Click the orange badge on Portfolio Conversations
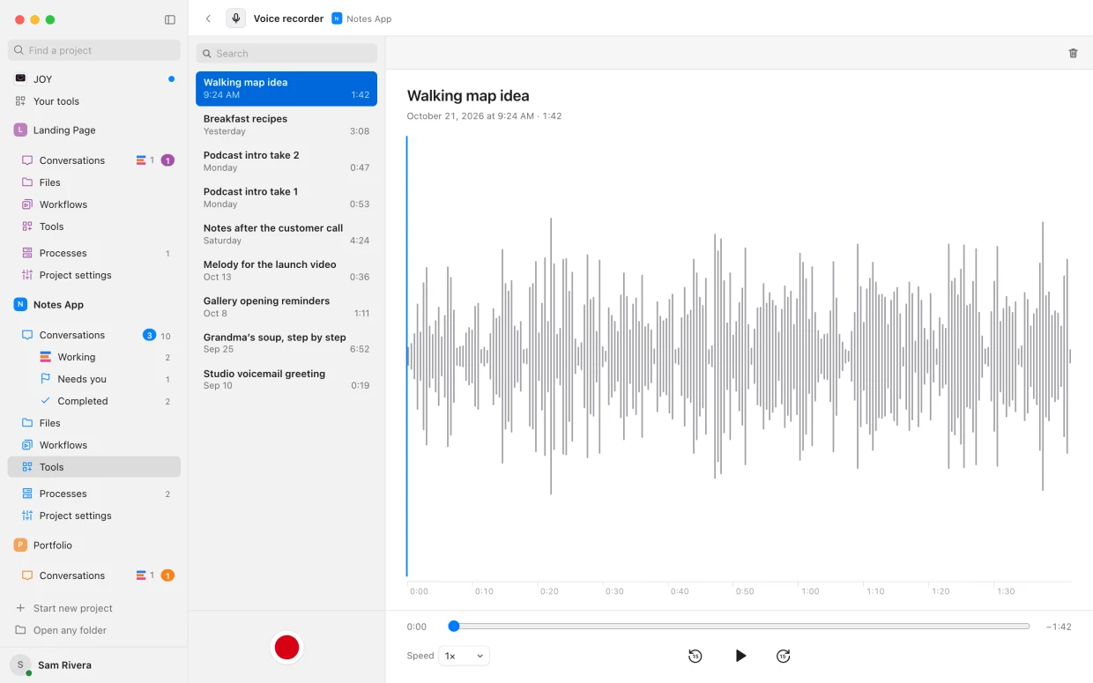Viewport: 1093px width, 683px height. point(167,575)
